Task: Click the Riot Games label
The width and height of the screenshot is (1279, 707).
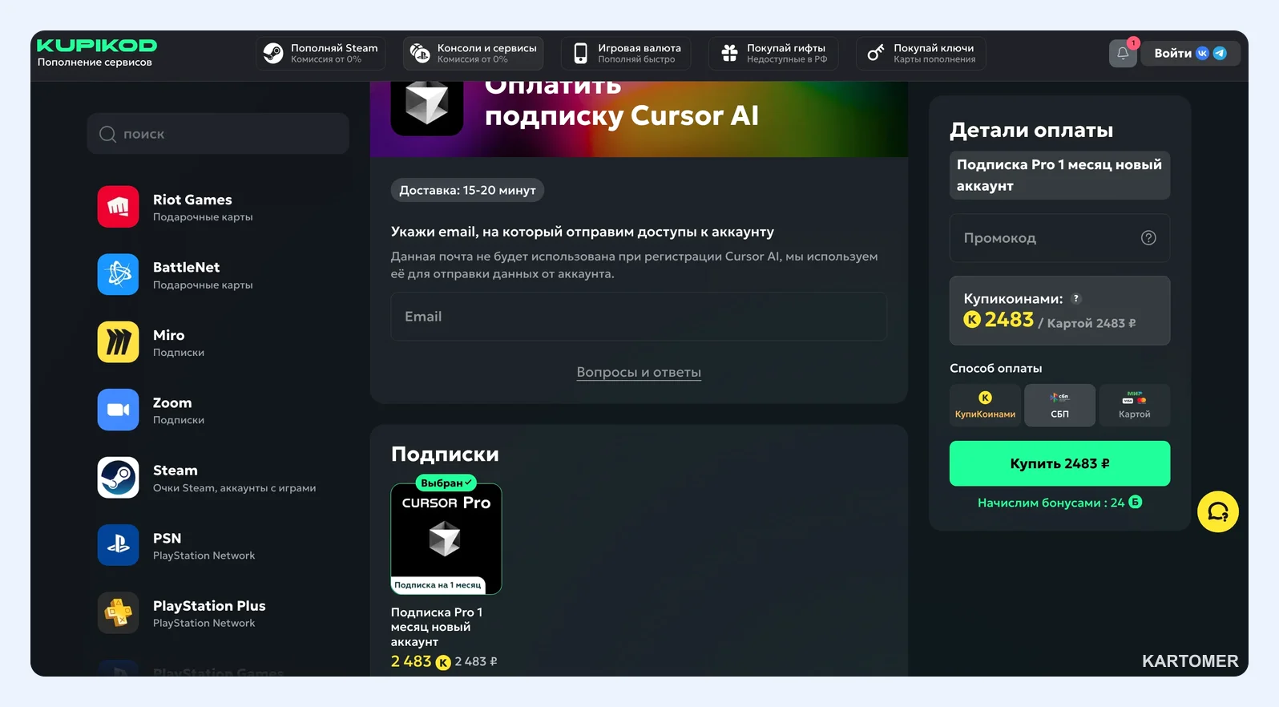Action: (x=192, y=200)
